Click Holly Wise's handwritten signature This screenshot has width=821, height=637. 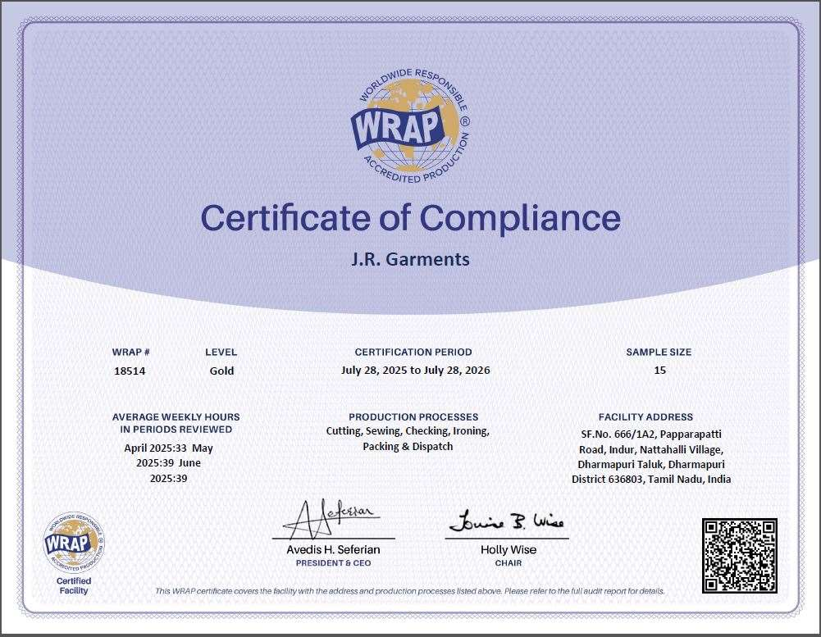click(506, 521)
